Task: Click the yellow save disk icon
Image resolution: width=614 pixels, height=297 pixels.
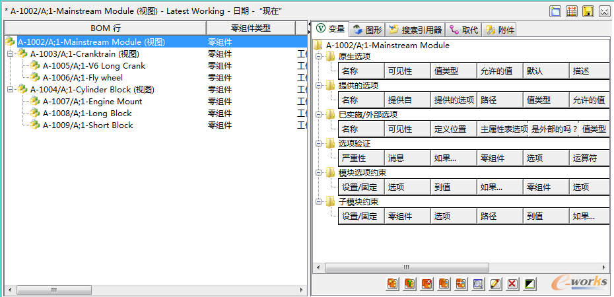Action: (588, 11)
